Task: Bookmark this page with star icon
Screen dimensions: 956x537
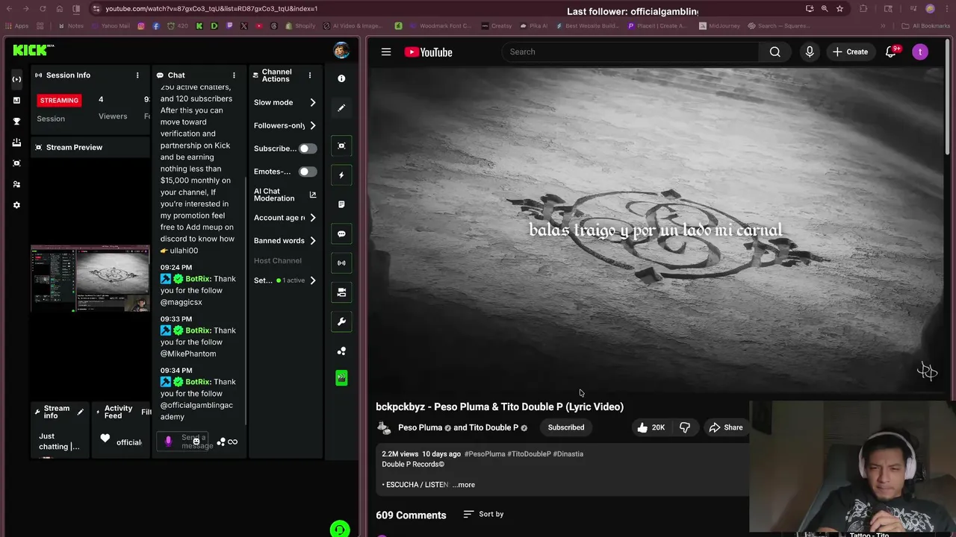Action: pyautogui.click(x=840, y=9)
